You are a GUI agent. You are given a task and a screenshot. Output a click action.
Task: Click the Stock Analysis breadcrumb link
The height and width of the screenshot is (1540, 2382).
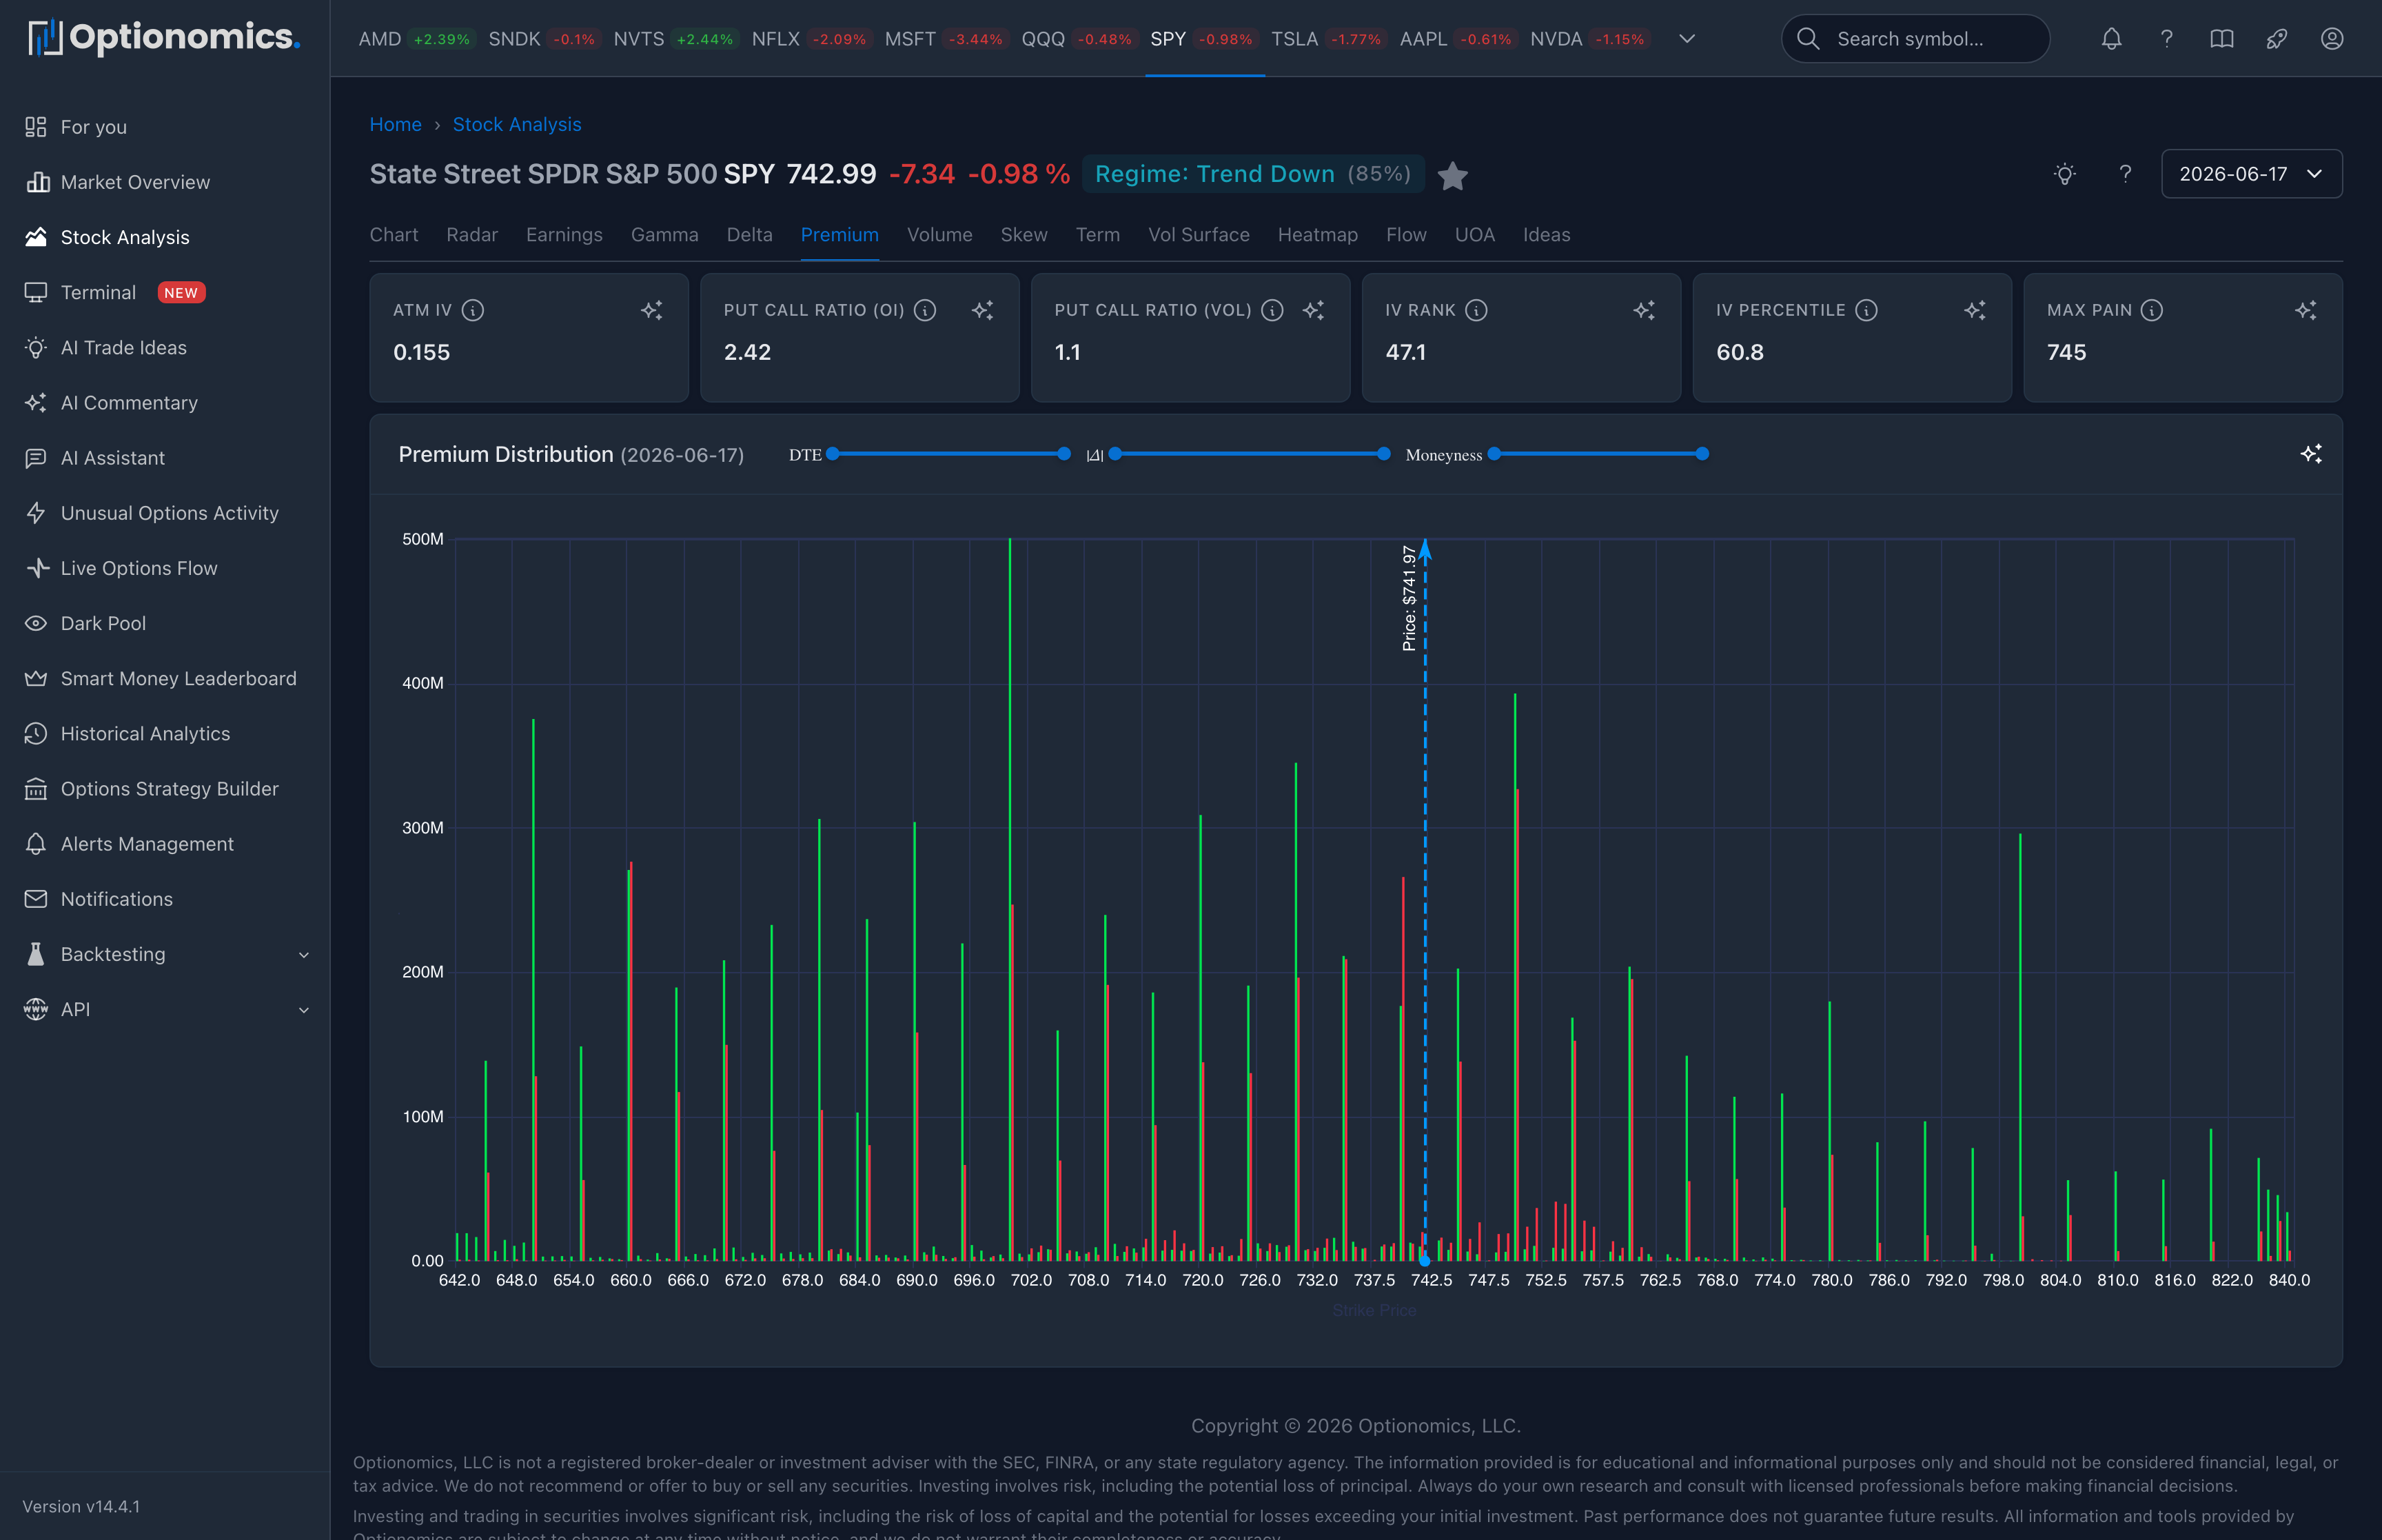coord(517,124)
